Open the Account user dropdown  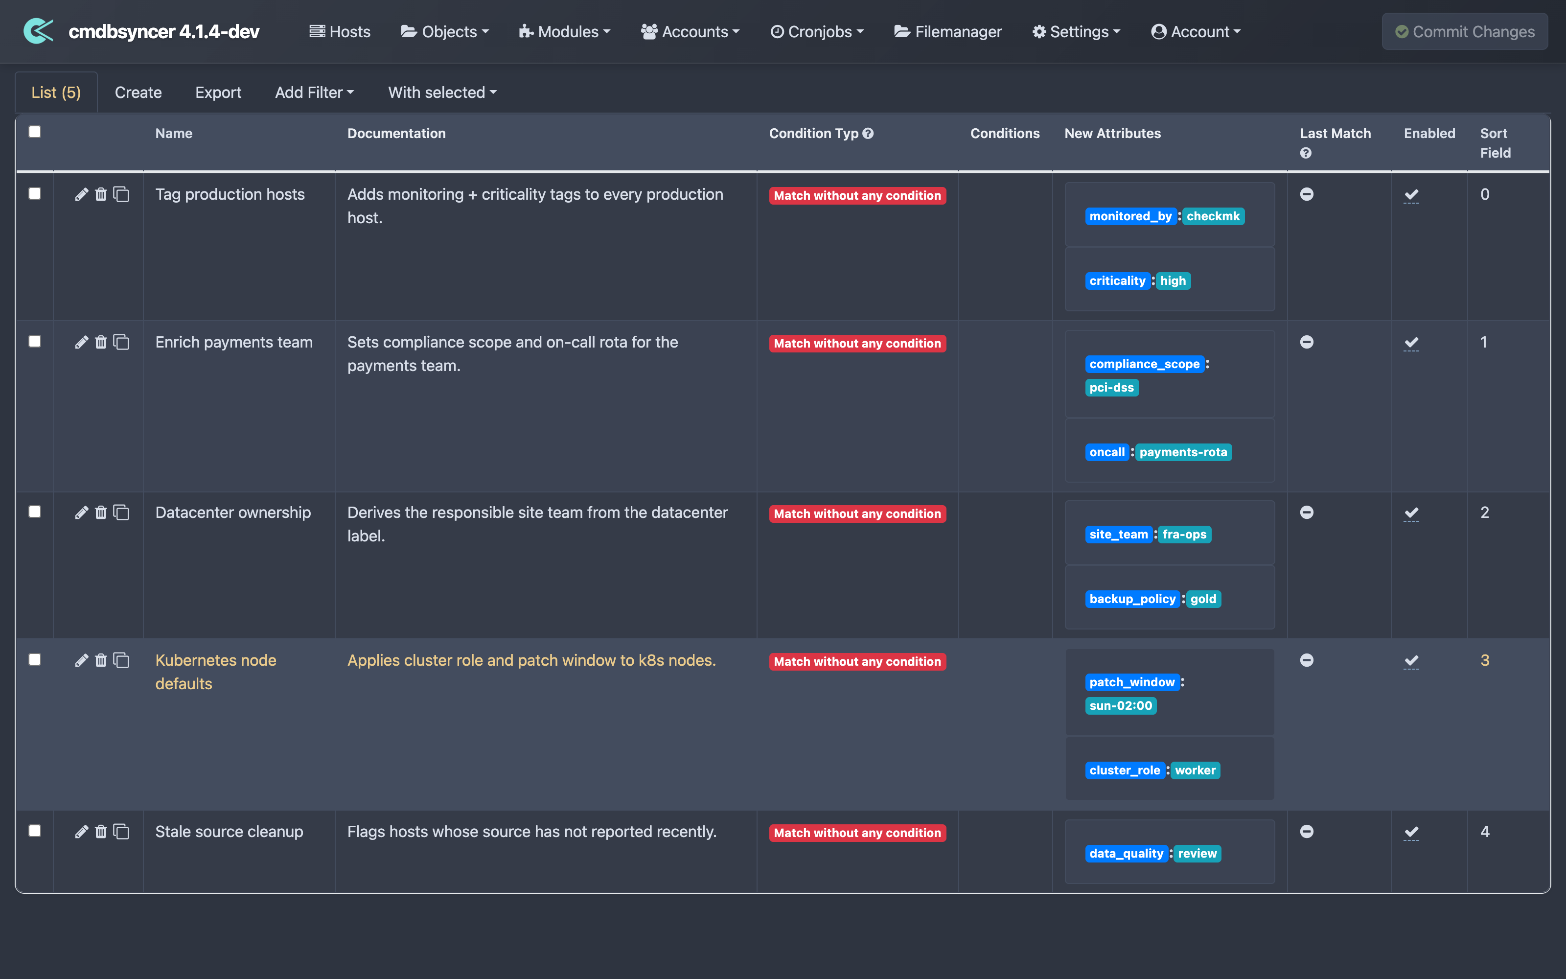point(1196,31)
